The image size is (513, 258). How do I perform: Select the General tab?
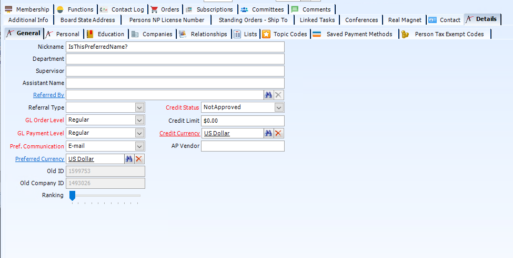[x=24, y=33]
